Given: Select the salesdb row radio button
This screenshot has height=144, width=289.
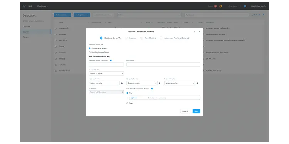Looking at the screenshot, I should point(56,59).
